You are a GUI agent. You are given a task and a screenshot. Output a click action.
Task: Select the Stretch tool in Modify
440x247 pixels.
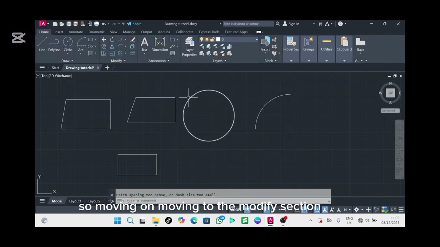[103, 53]
